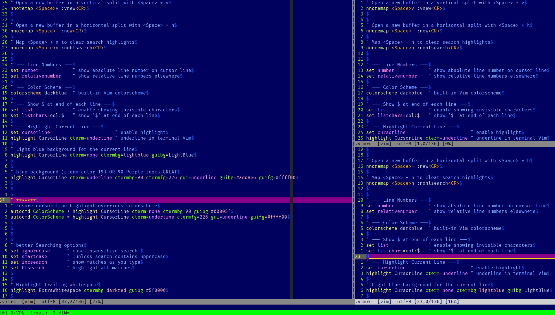Click the bottom-right pane's [16%] status line
The width and height of the screenshot is (555, 315).
452,301
